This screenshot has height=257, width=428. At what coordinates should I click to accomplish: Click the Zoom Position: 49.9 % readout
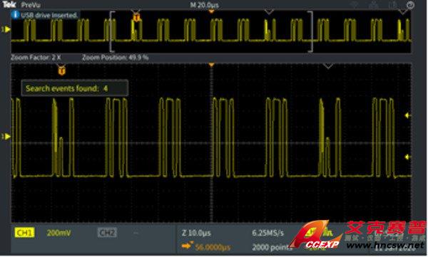116,58
